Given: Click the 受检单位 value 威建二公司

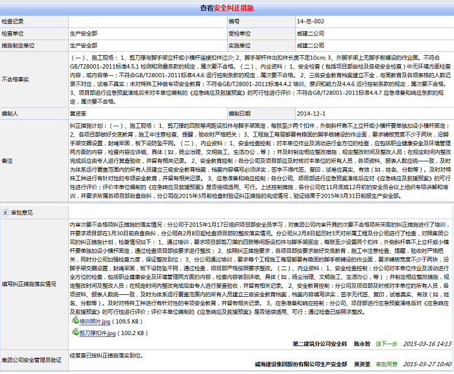Looking at the screenshot, I should 310,33.
